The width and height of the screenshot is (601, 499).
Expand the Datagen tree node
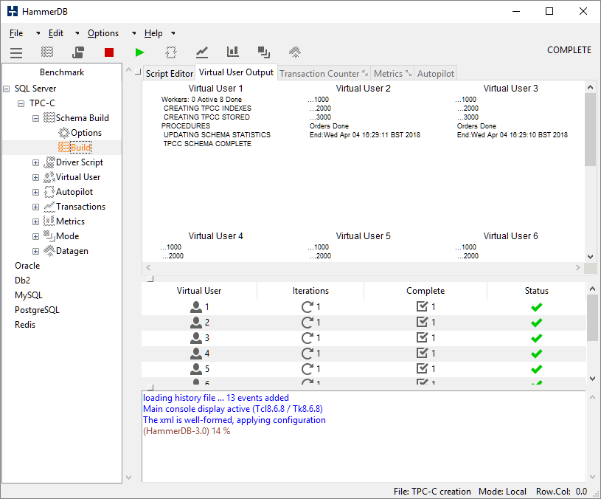[35, 252]
